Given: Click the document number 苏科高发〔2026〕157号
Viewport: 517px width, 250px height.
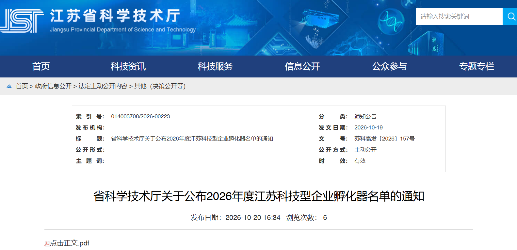Looking at the screenshot, I should point(384,139).
